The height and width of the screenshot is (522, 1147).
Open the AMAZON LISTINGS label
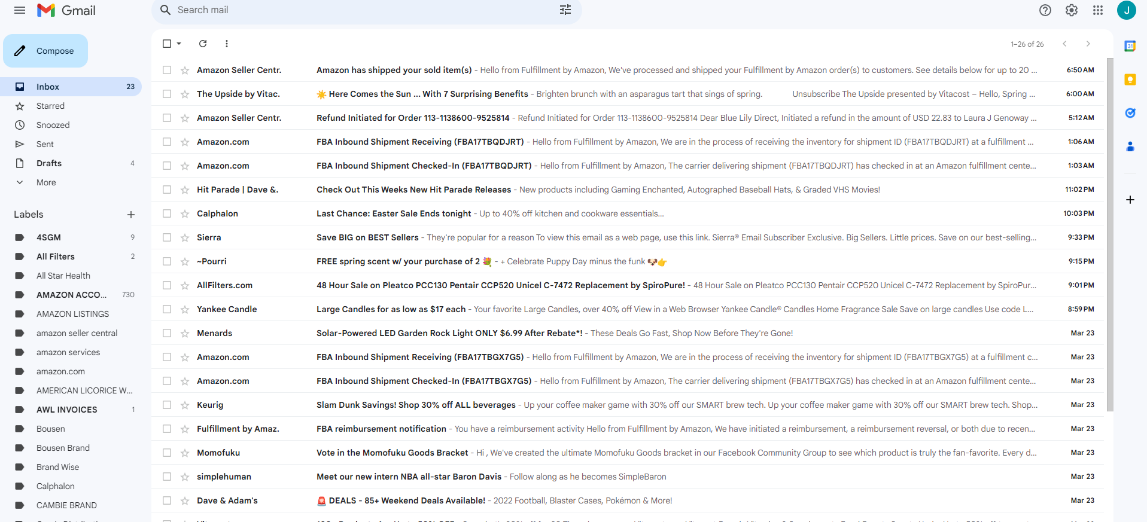pos(71,314)
